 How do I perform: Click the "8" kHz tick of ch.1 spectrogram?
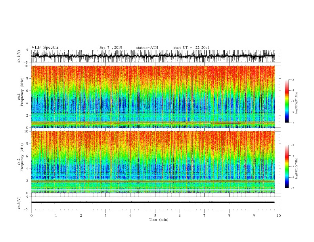pyautogui.click(x=28, y=78)
